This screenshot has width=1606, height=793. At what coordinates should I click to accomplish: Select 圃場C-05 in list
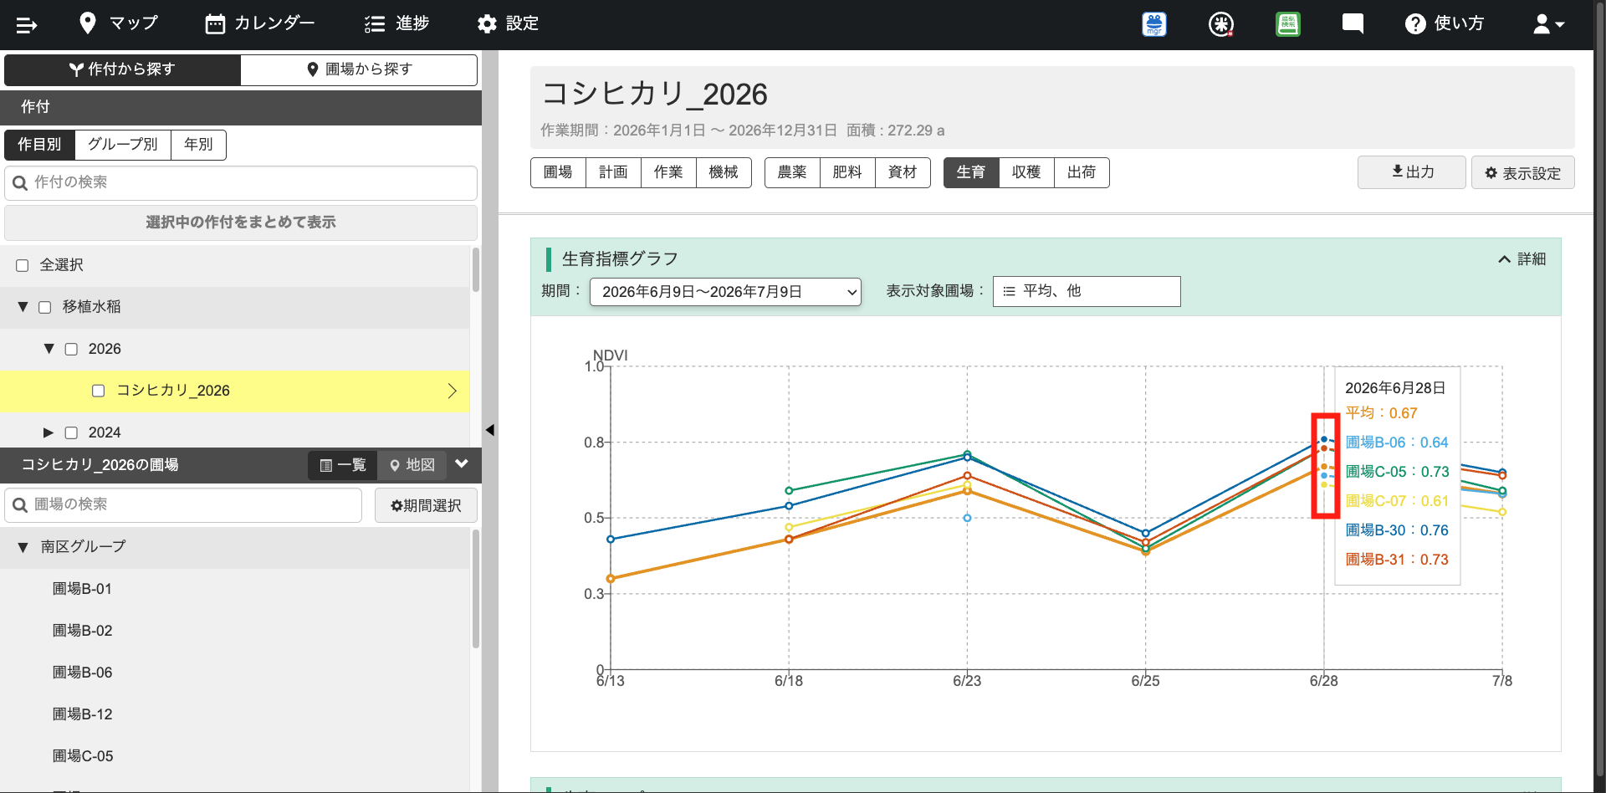pos(82,756)
